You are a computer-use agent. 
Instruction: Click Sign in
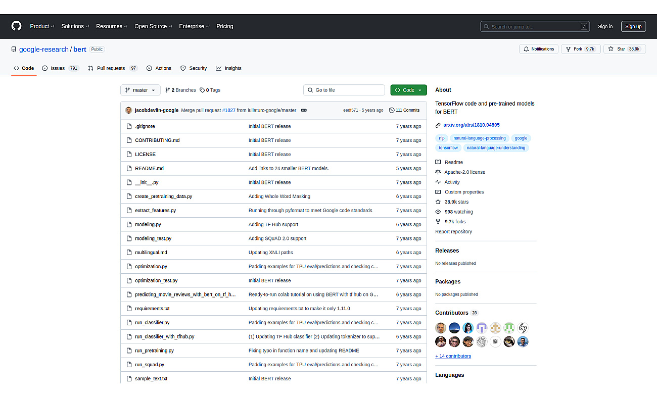(605, 27)
